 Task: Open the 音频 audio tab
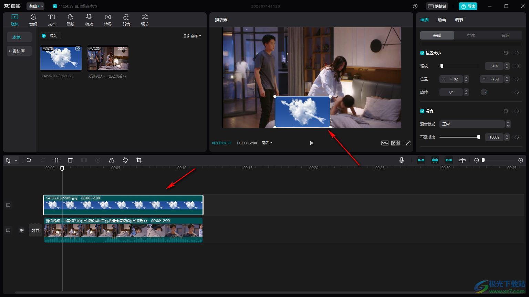point(33,20)
